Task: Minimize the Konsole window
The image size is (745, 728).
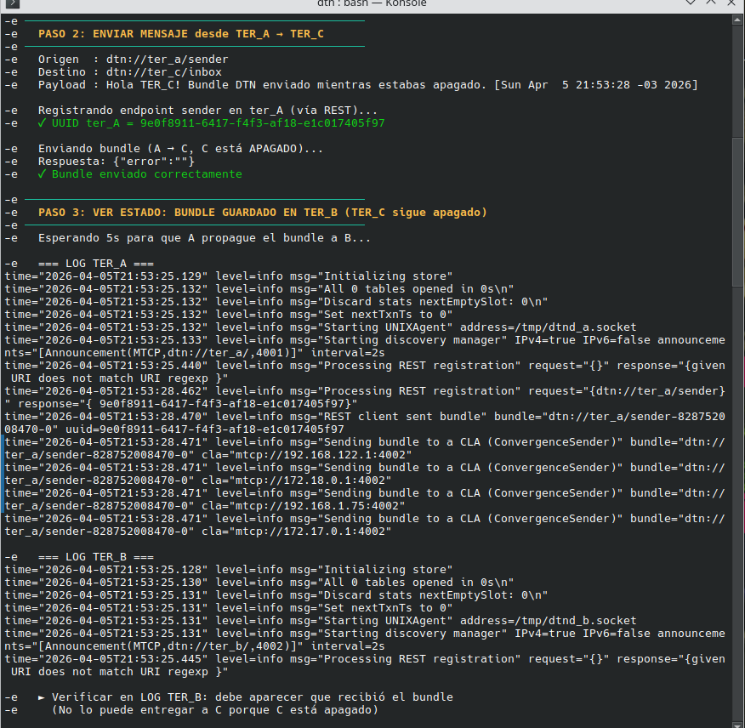Action: 692,3
